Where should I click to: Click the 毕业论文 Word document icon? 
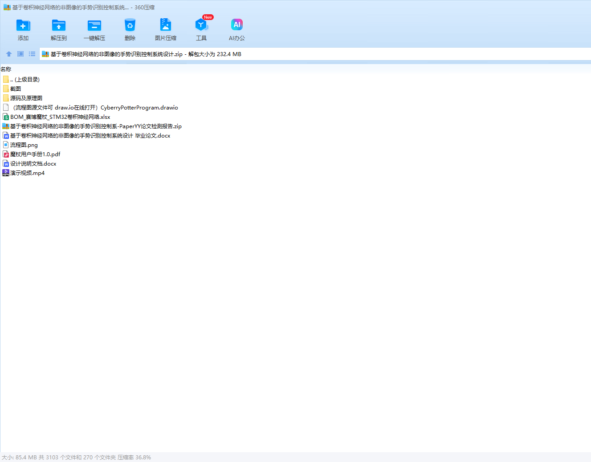click(x=6, y=135)
